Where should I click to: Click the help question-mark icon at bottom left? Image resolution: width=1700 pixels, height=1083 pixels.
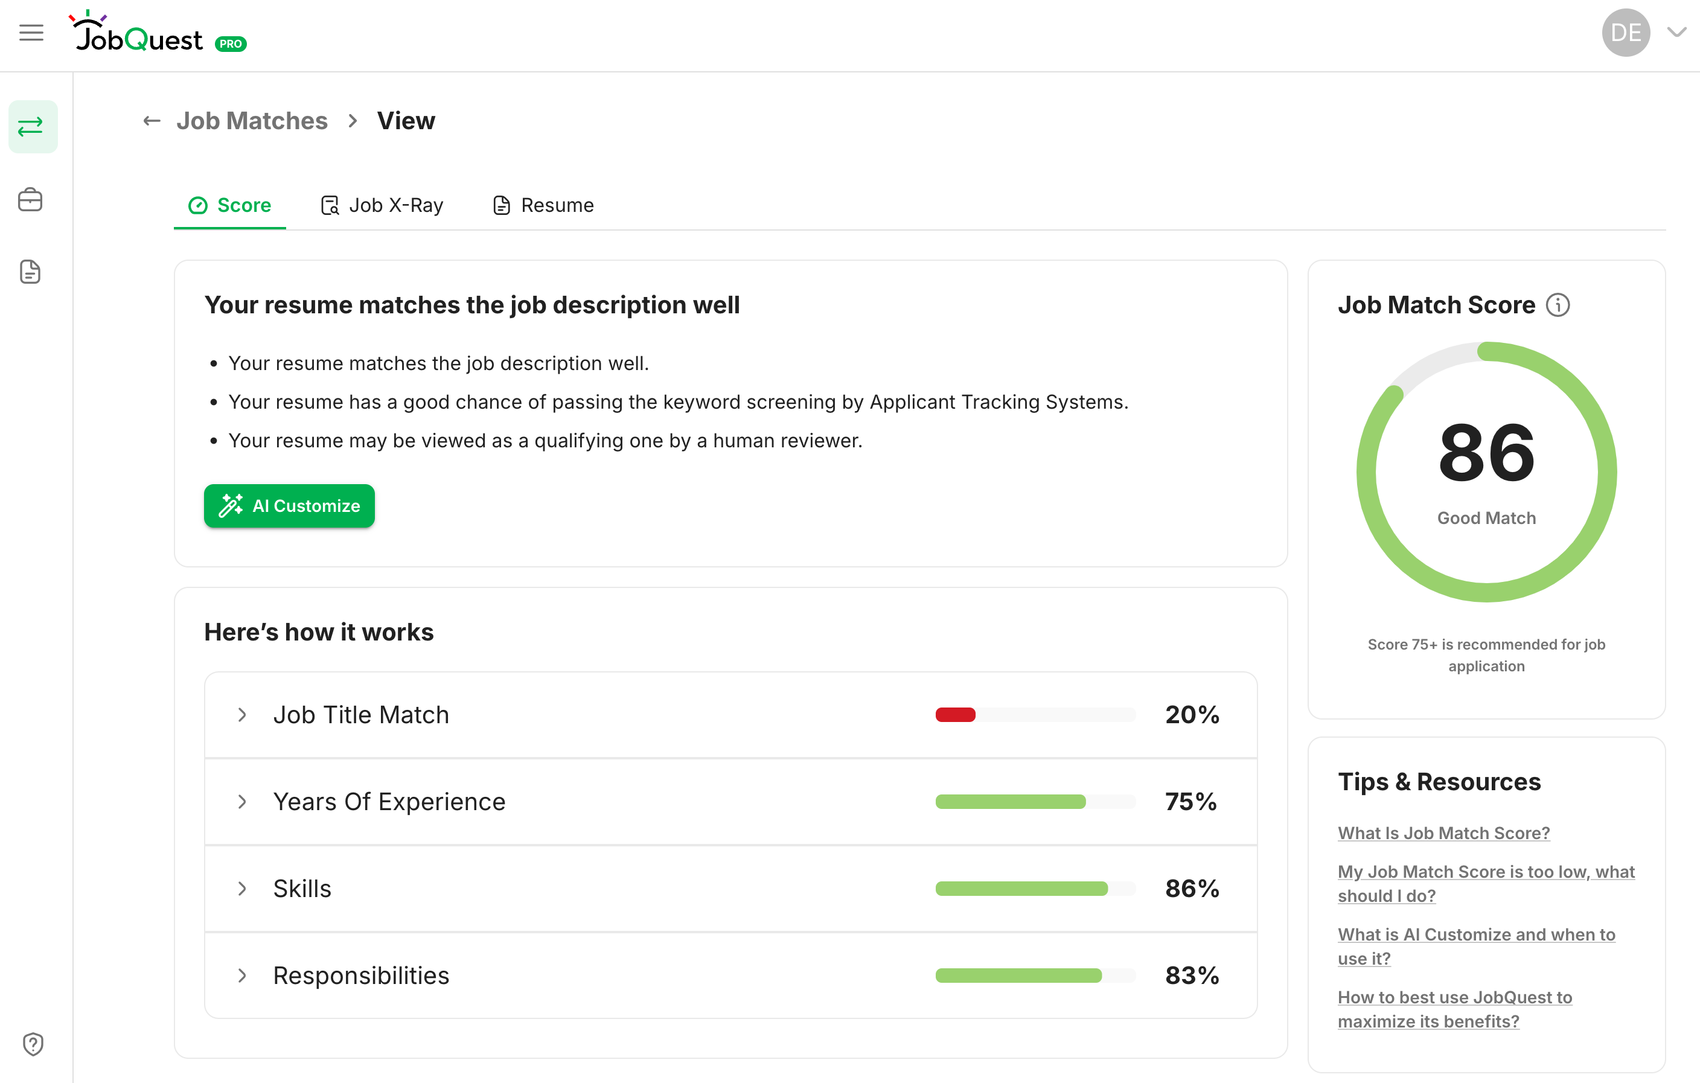33,1044
